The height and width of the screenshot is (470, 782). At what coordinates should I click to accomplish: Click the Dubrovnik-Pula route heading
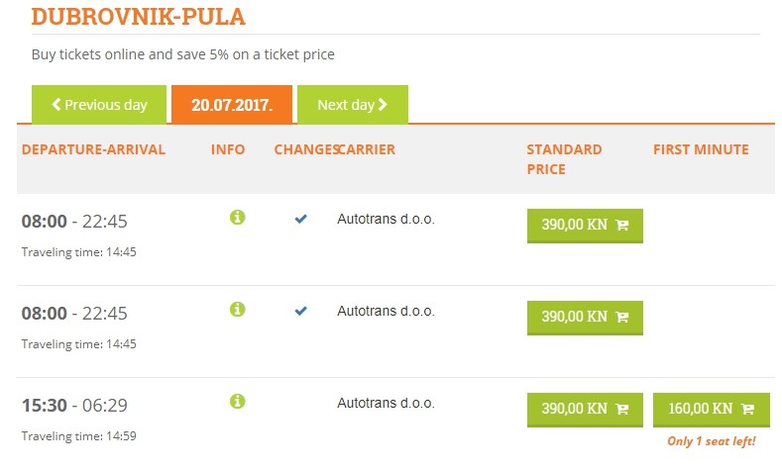pyautogui.click(x=139, y=17)
